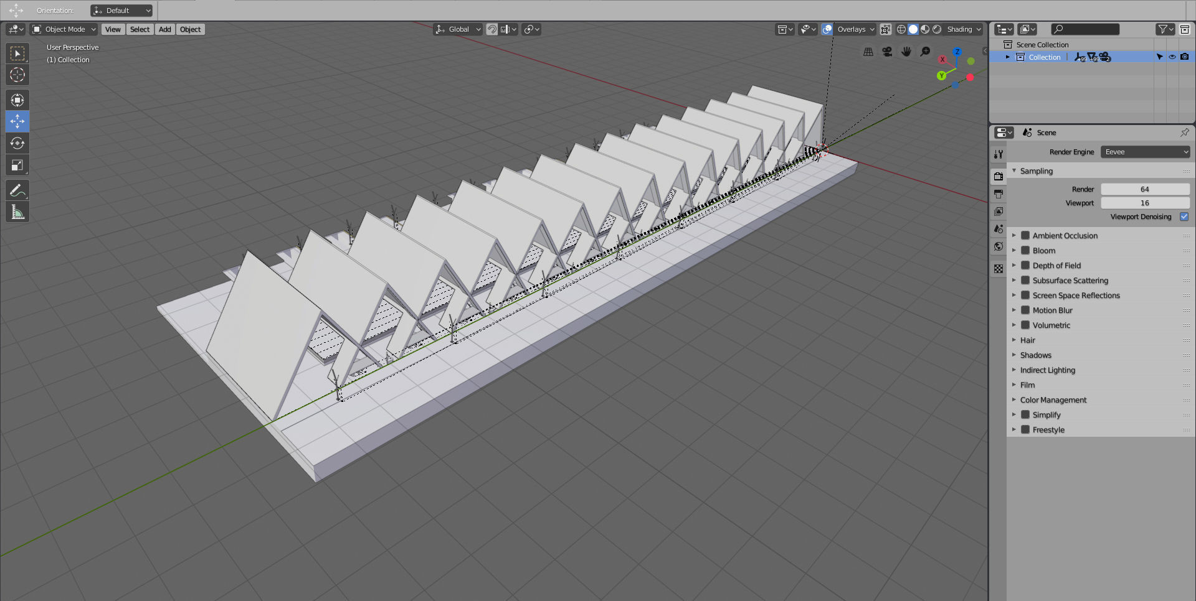Switch to wireframe shading mode
The width and height of the screenshot is (1196, 601).
(901, 29)
